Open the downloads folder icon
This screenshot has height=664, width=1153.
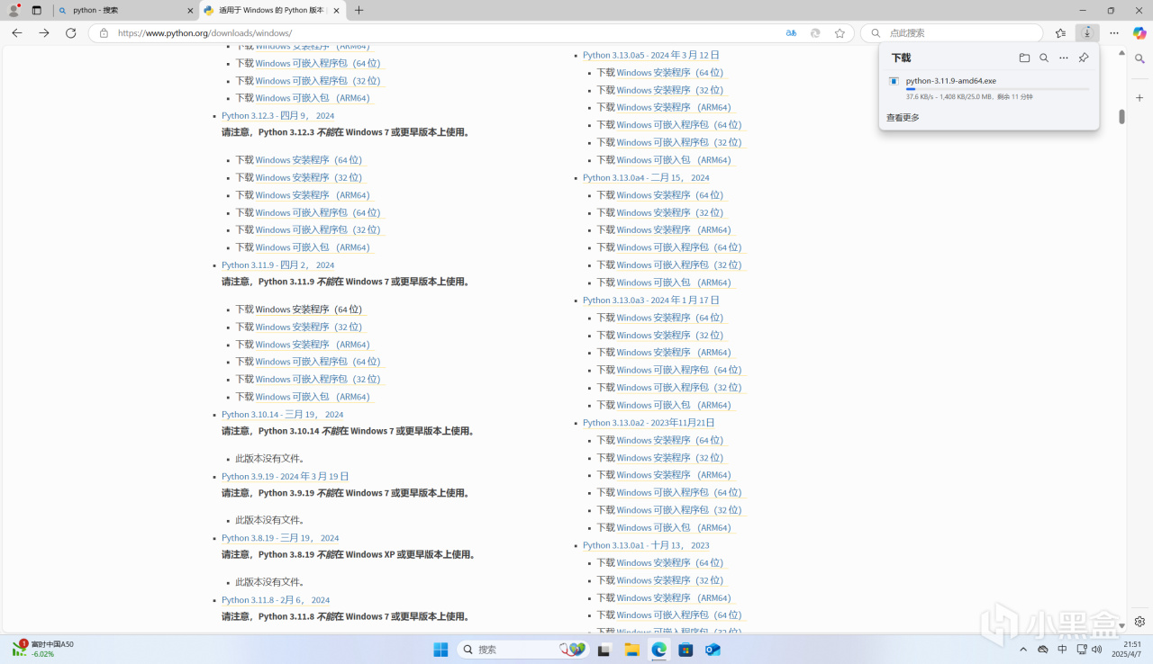[1024, 58]
